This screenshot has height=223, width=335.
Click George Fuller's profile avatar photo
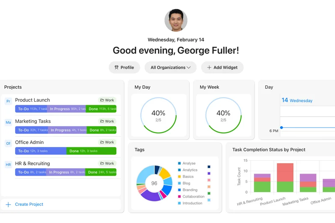[x=176, y=21]
